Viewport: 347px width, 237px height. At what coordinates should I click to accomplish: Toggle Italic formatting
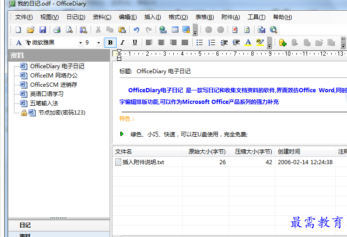(x=122, y=43)
